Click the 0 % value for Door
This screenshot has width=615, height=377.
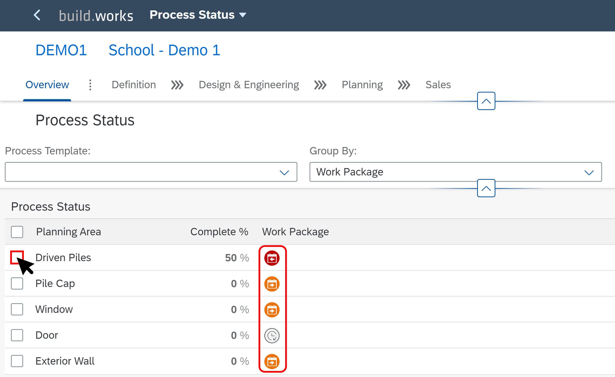pyautogui.click(x=240, y=336)
